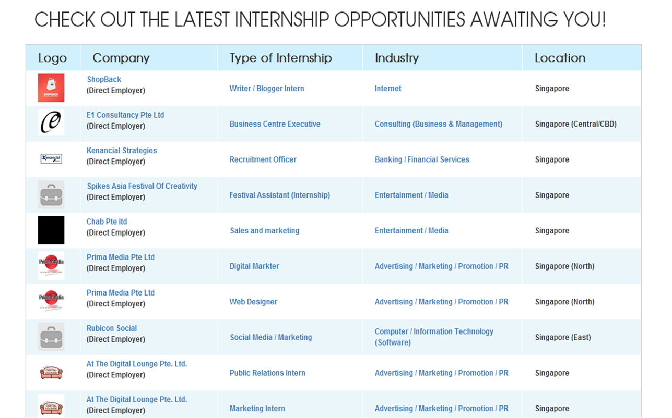Select Computer / Information Technology (Software) industry
This screenshot has height=418, width=672.
point(434,337)
